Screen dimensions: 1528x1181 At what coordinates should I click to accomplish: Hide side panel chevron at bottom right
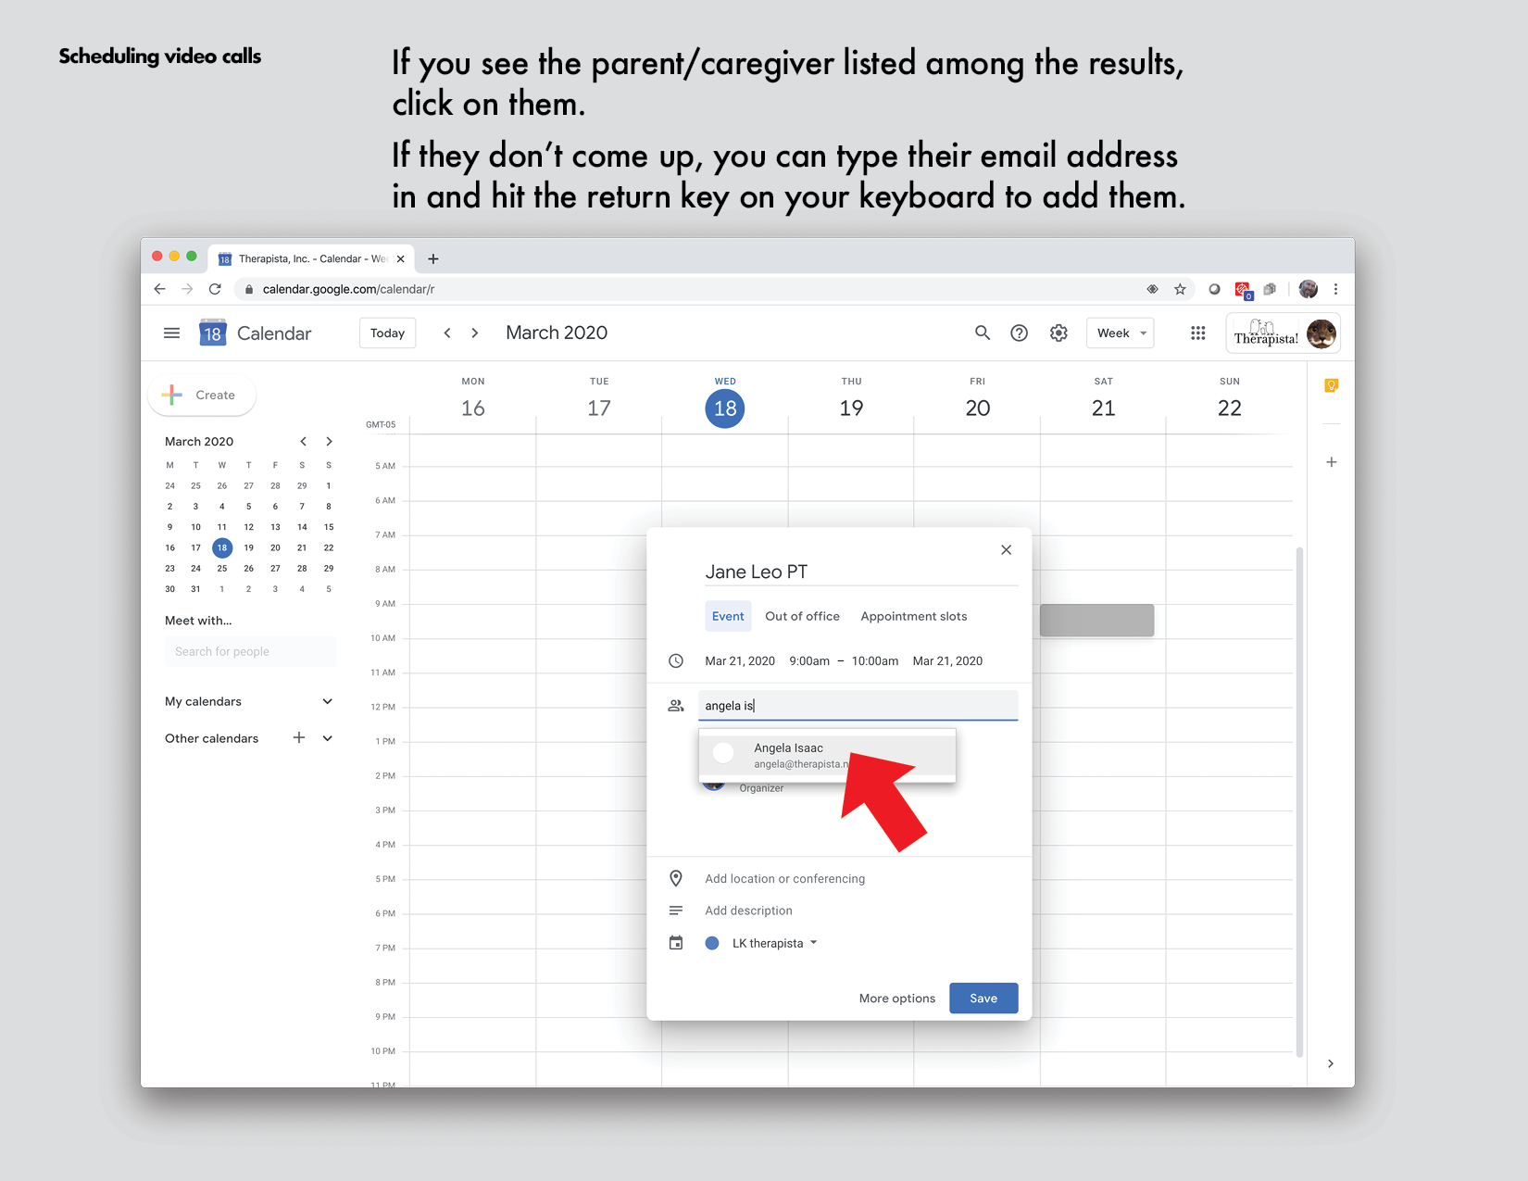click(1331, 1063)
